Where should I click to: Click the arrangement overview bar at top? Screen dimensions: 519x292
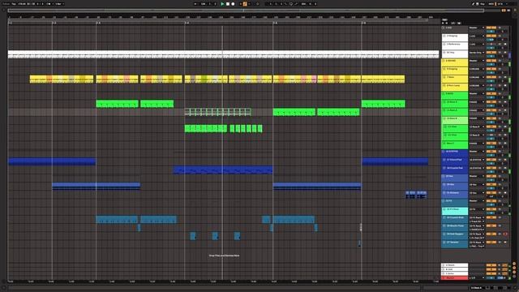tap(246, 11)
